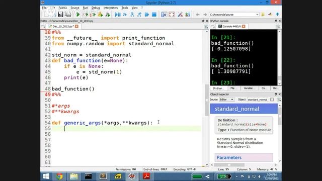The image size is (322, 181).
Task: Open the Windows Start button
Action: pos(46,176)
